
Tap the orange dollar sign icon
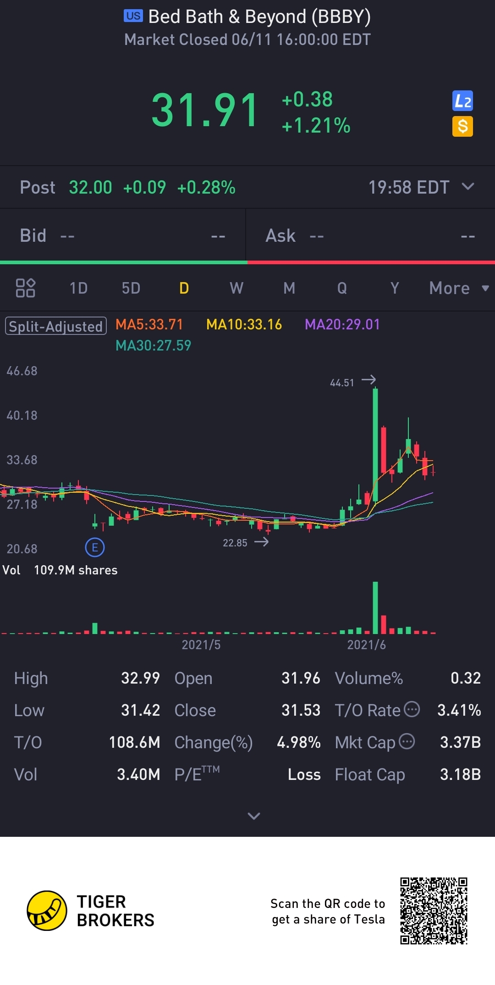pos(462,126)
